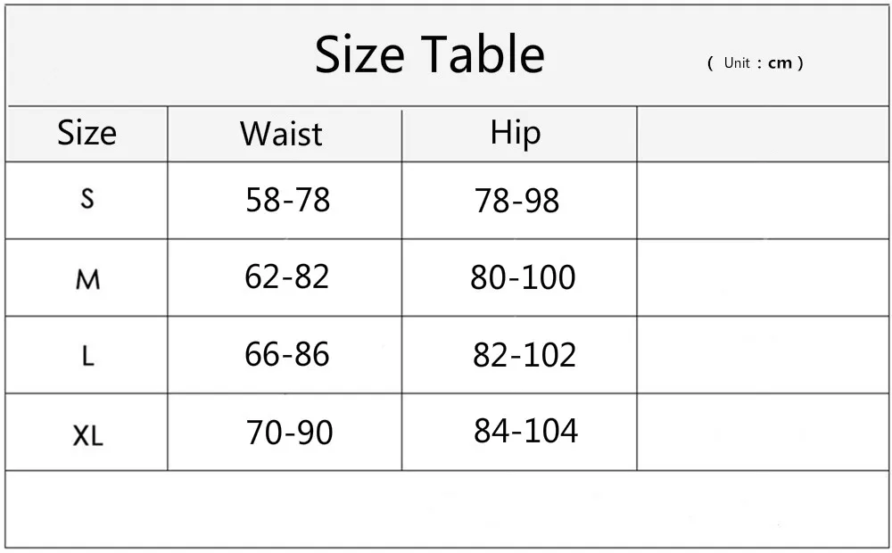Click the blank footer row of the table
This screenshot has width=892, height=553.
click(x=447, y=509)
